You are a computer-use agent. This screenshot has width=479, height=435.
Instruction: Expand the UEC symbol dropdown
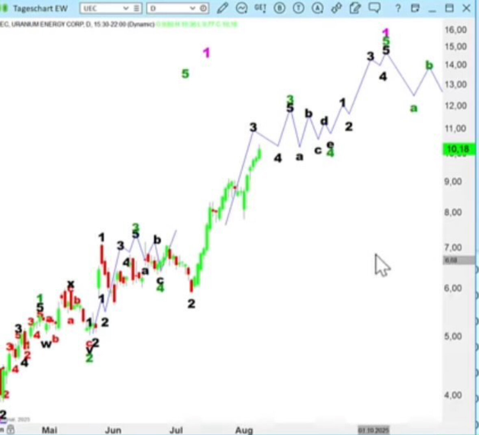126,8
